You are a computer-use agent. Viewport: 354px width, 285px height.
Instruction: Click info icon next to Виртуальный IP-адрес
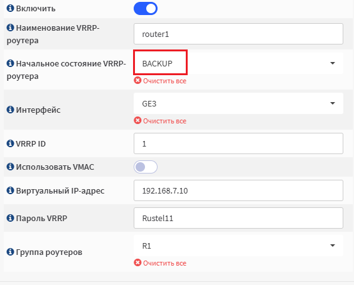pos(10,190)
